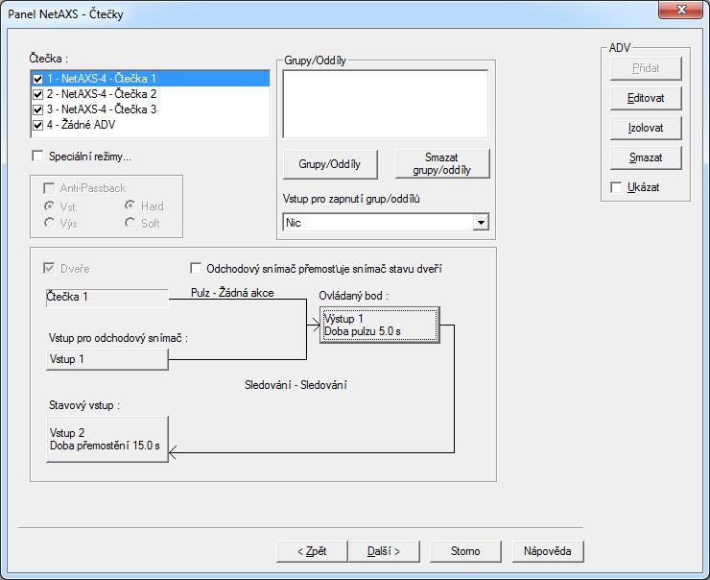Screen dimensions: 710x580
Task: Click inside the empty Grupy/Oddíly list box
Action: click(386, 104)
